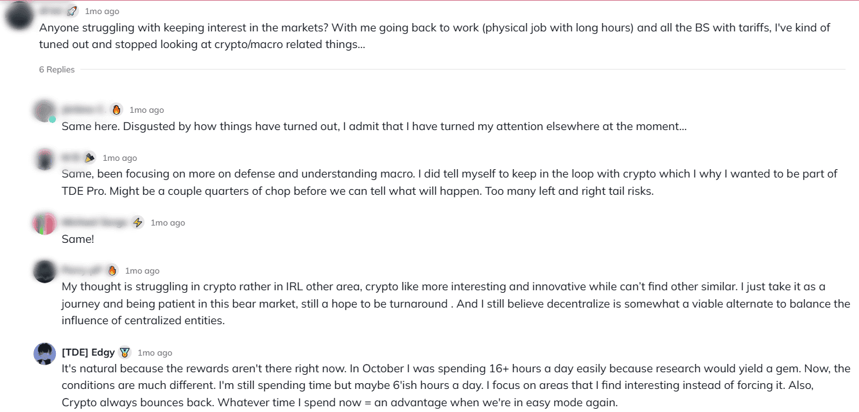Viewport: 859px width, 412px height.
Task: Click the 'Same!' reply's '1mo ago' timestamp
Action: [168, 222]
